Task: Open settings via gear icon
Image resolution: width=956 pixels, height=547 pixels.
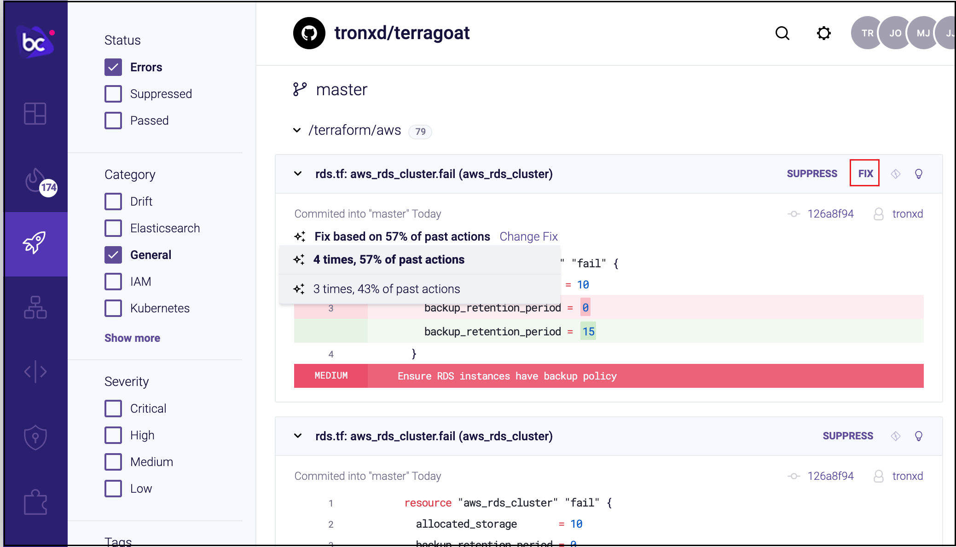Action: tap(823, 33)
